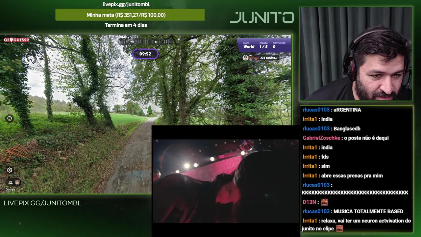Click the compass heading bar
Screen dimensions: 421x237
pos(145,42)
